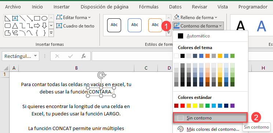Pick the elbow arrow connector shape
The height and width of the screenshot is (133, 273).
(30, 26)
